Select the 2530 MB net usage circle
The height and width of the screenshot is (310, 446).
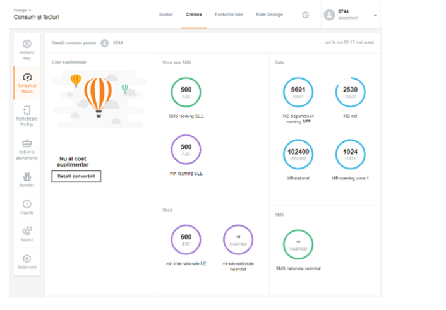(x=349, y=93)
